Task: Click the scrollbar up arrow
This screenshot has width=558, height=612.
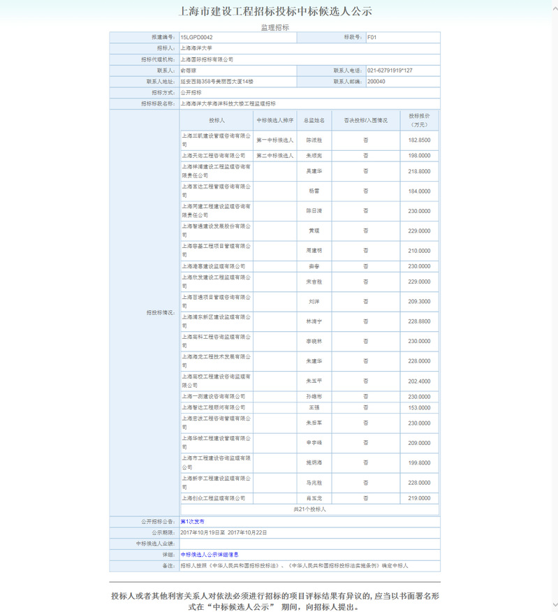Action: (x=555, y=8)
